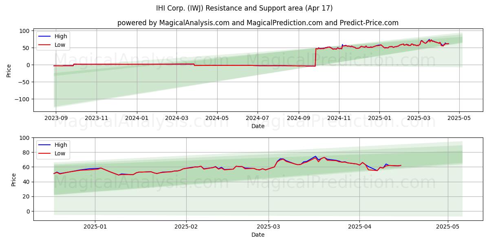The height and width of the screenshot is (244, 489).
Task: Click the 'Price' y-axis title of top chart
Action: 9,71
